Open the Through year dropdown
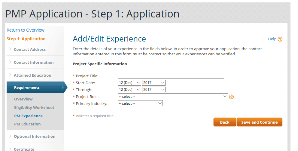The height and width of the screenshot is (151, 298). click(154, 90)
